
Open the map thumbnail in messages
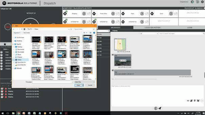[120, 45]
